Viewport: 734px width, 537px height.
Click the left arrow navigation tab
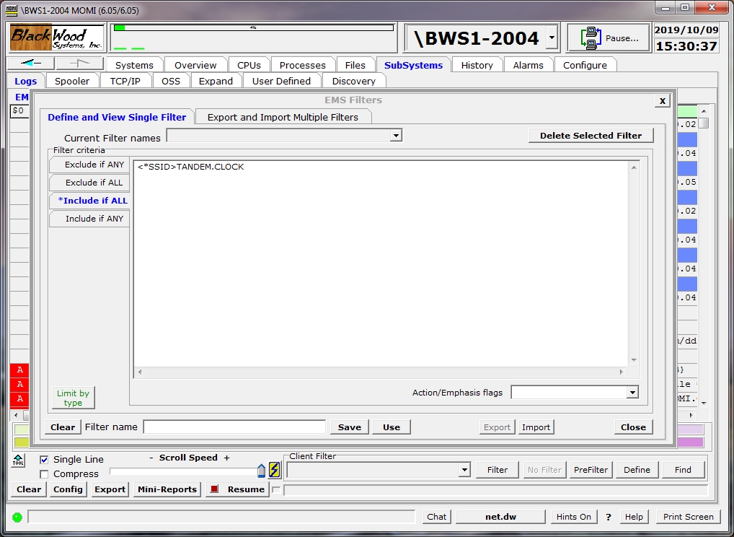coord(31,64)
